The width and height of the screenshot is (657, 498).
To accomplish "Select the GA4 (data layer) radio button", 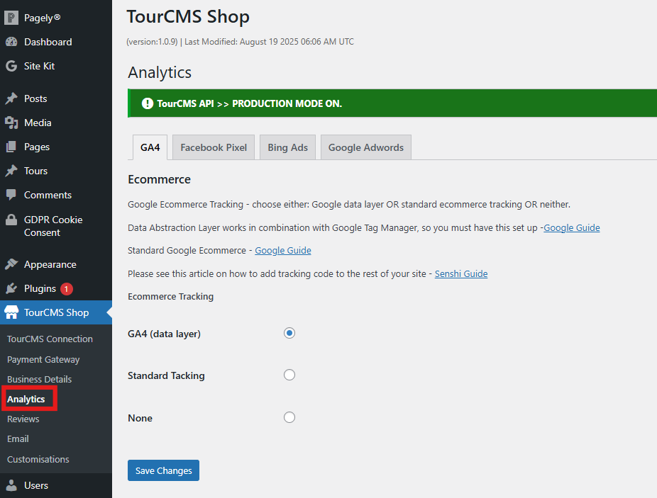I will (289, 333).
